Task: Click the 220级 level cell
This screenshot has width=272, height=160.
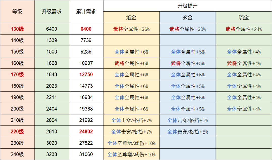Action: [17, 131]
